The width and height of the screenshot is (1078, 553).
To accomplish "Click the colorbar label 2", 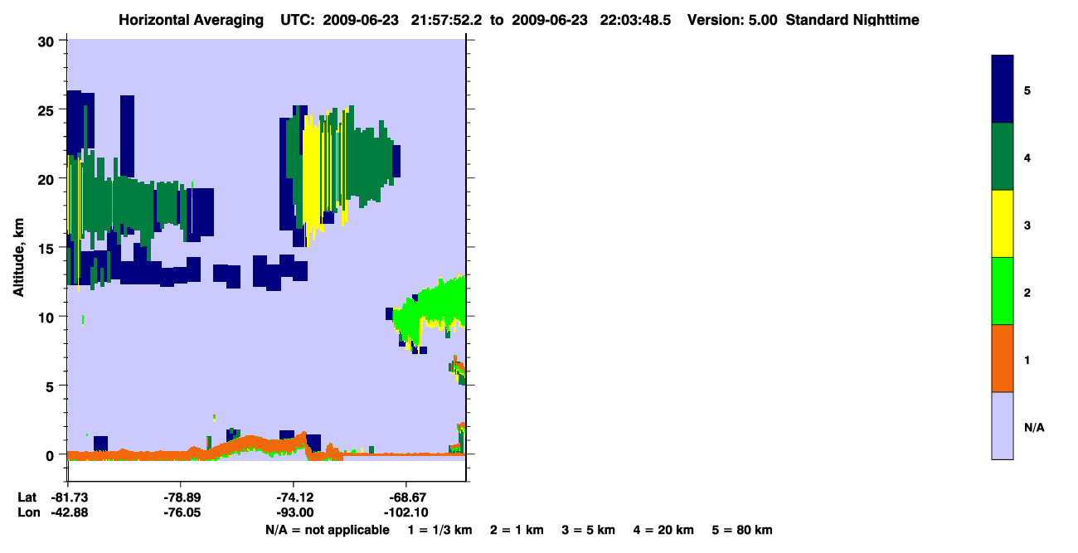I will pyautogui.click(x=1027, y=292).
